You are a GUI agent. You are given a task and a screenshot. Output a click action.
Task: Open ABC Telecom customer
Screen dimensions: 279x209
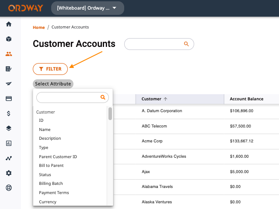[x=154, y=126]
